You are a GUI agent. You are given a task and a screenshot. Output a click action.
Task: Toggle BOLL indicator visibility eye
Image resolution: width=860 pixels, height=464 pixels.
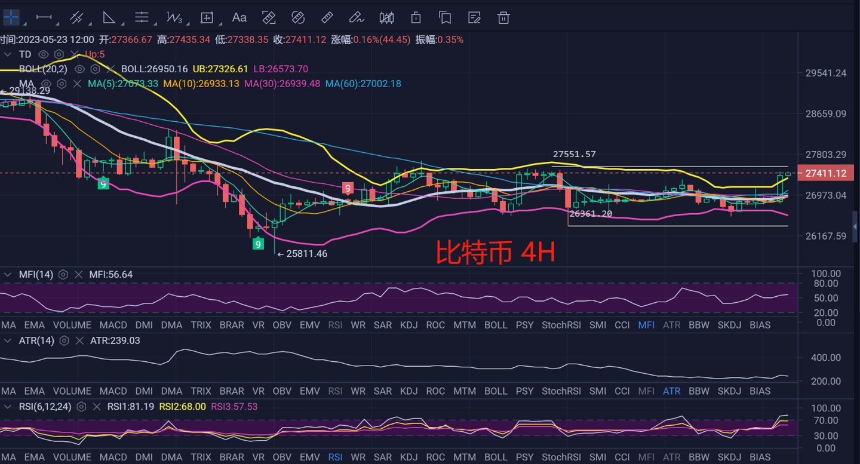pos(79,69)
